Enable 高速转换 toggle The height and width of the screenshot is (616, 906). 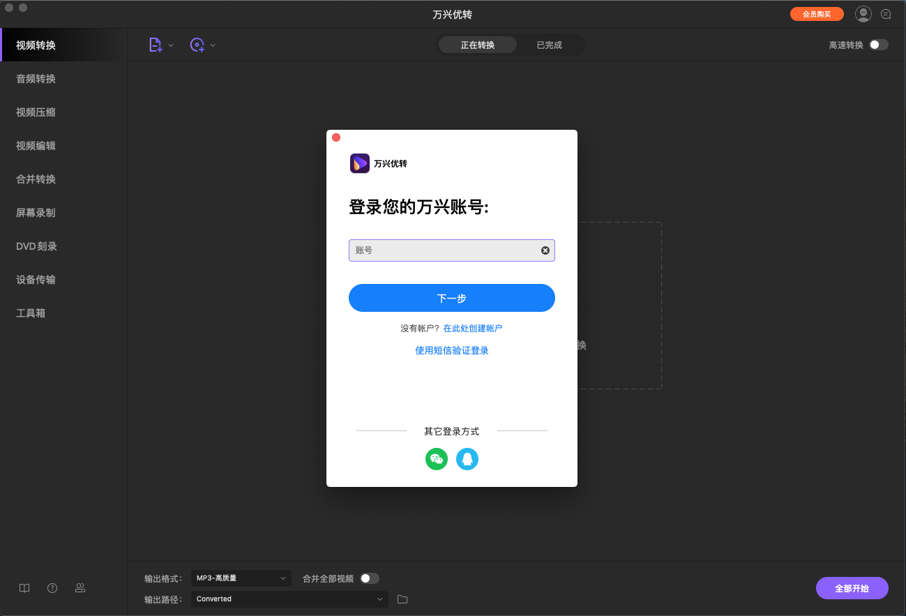pos(878,44)
